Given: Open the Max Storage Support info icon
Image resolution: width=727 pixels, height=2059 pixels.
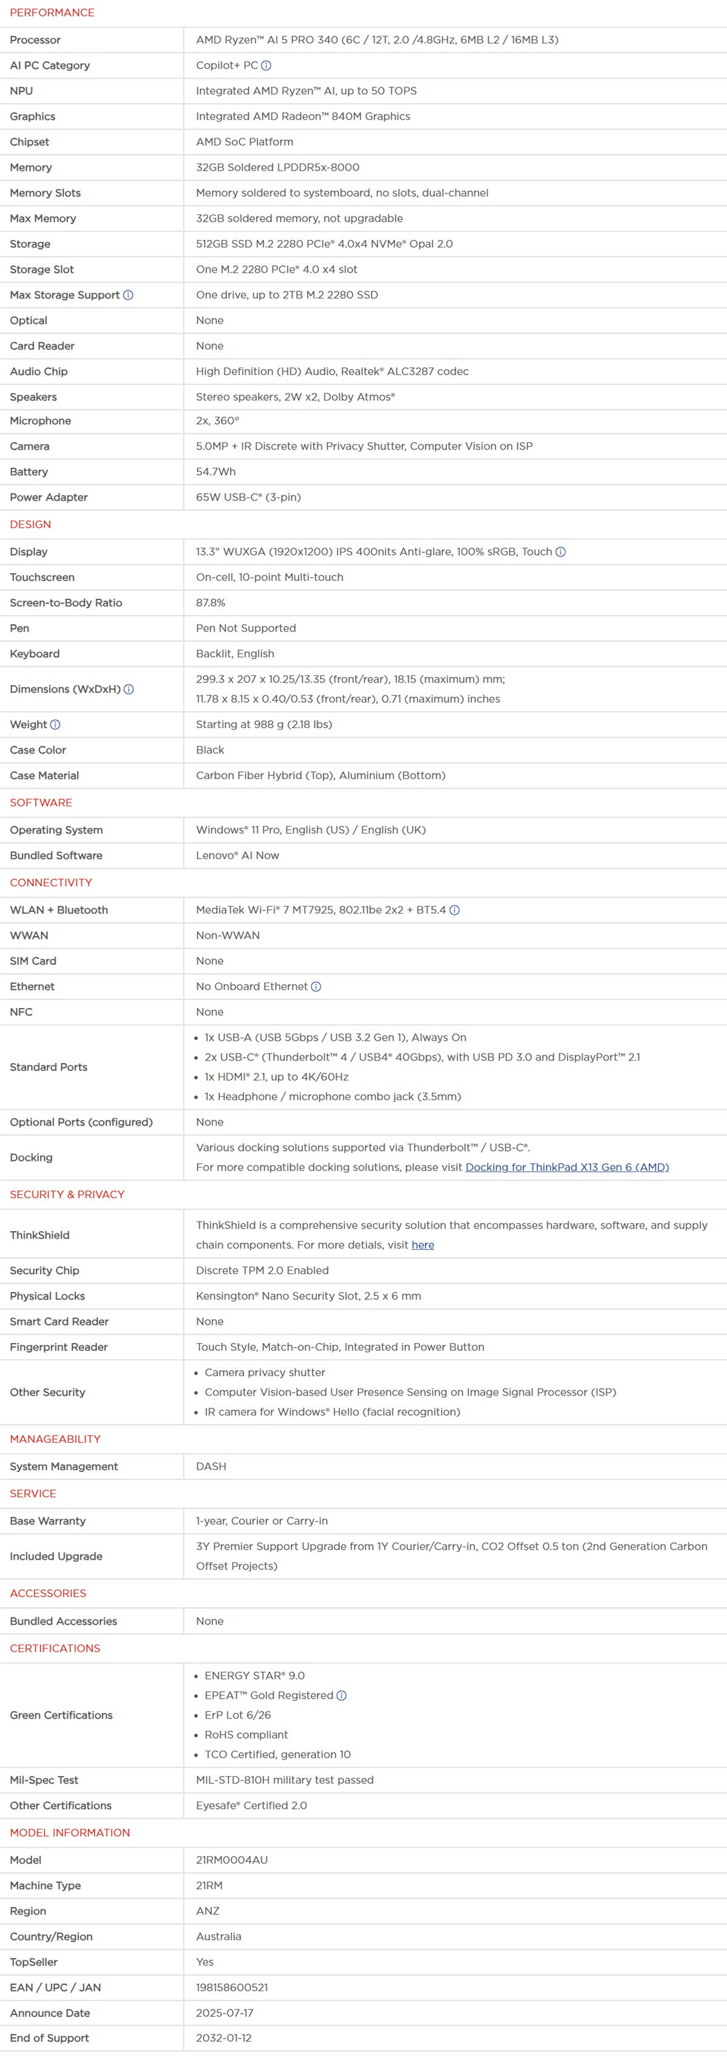Looking at the screenshot, I should pyautogui.click(x=128, y=295).
